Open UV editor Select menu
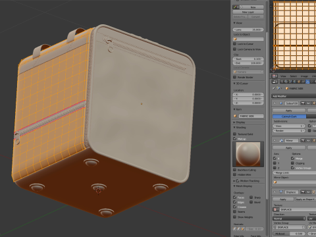 pos(294,76)
